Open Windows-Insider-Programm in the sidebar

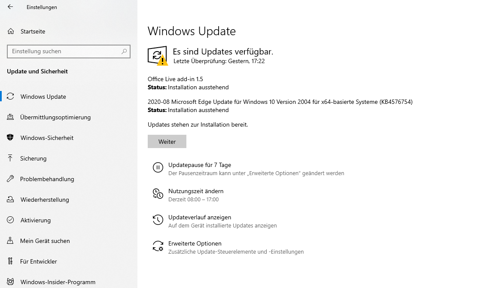pos(58,282)
